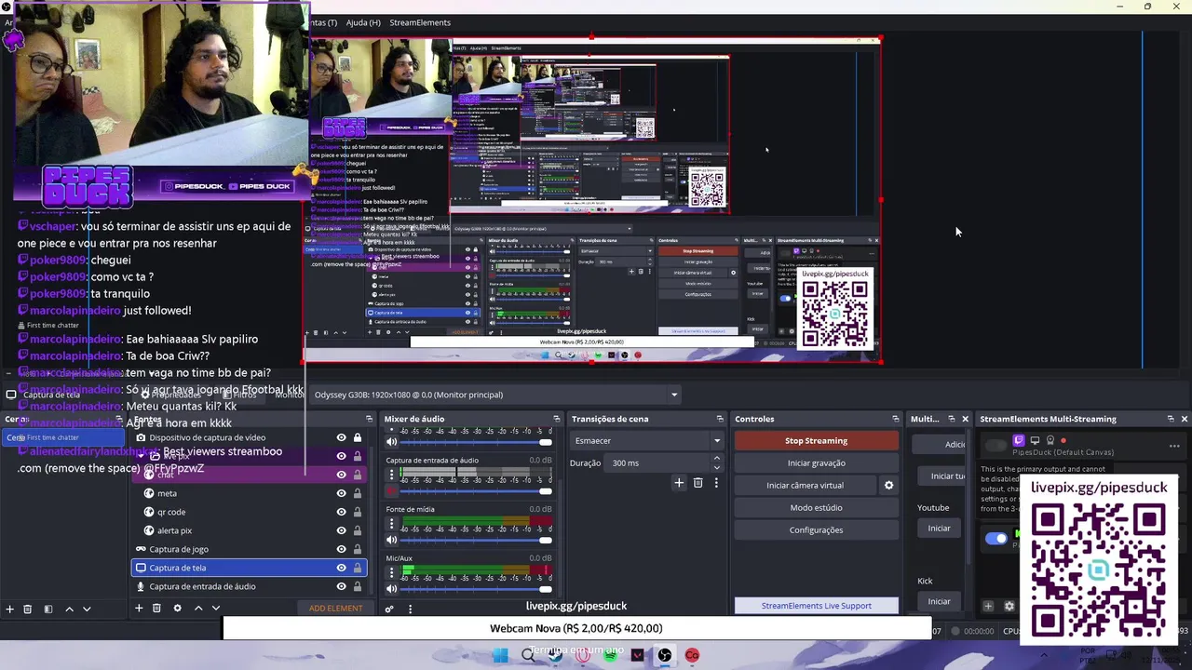
Task: Undock the Controles panel
Action: (x=895, y=419)
